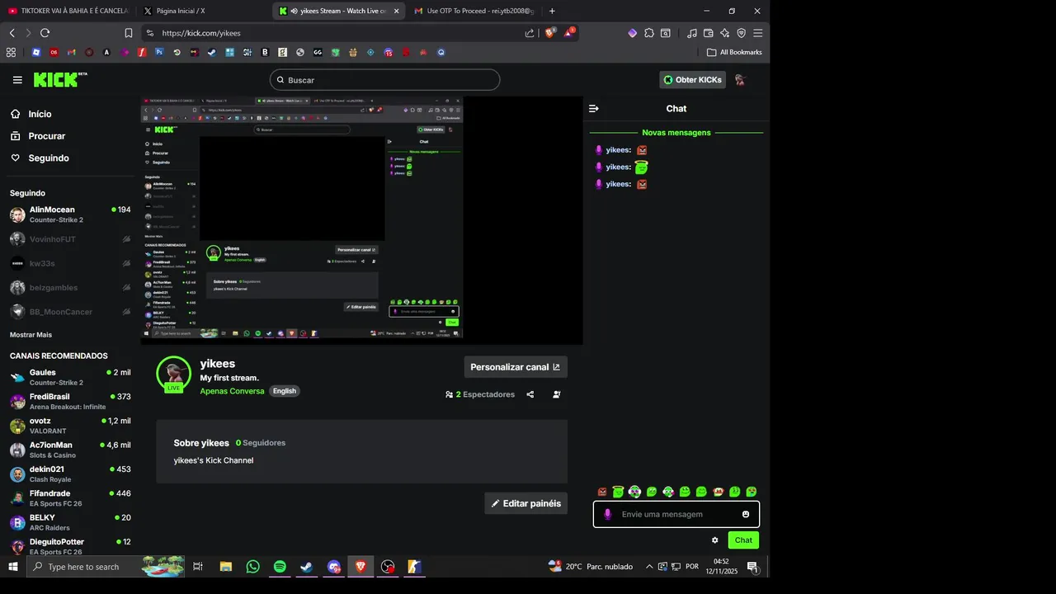The width and height of the screenshot is (1056, 594).
Task: Click Apenas Conversa category link
Action: click(232, 391)
